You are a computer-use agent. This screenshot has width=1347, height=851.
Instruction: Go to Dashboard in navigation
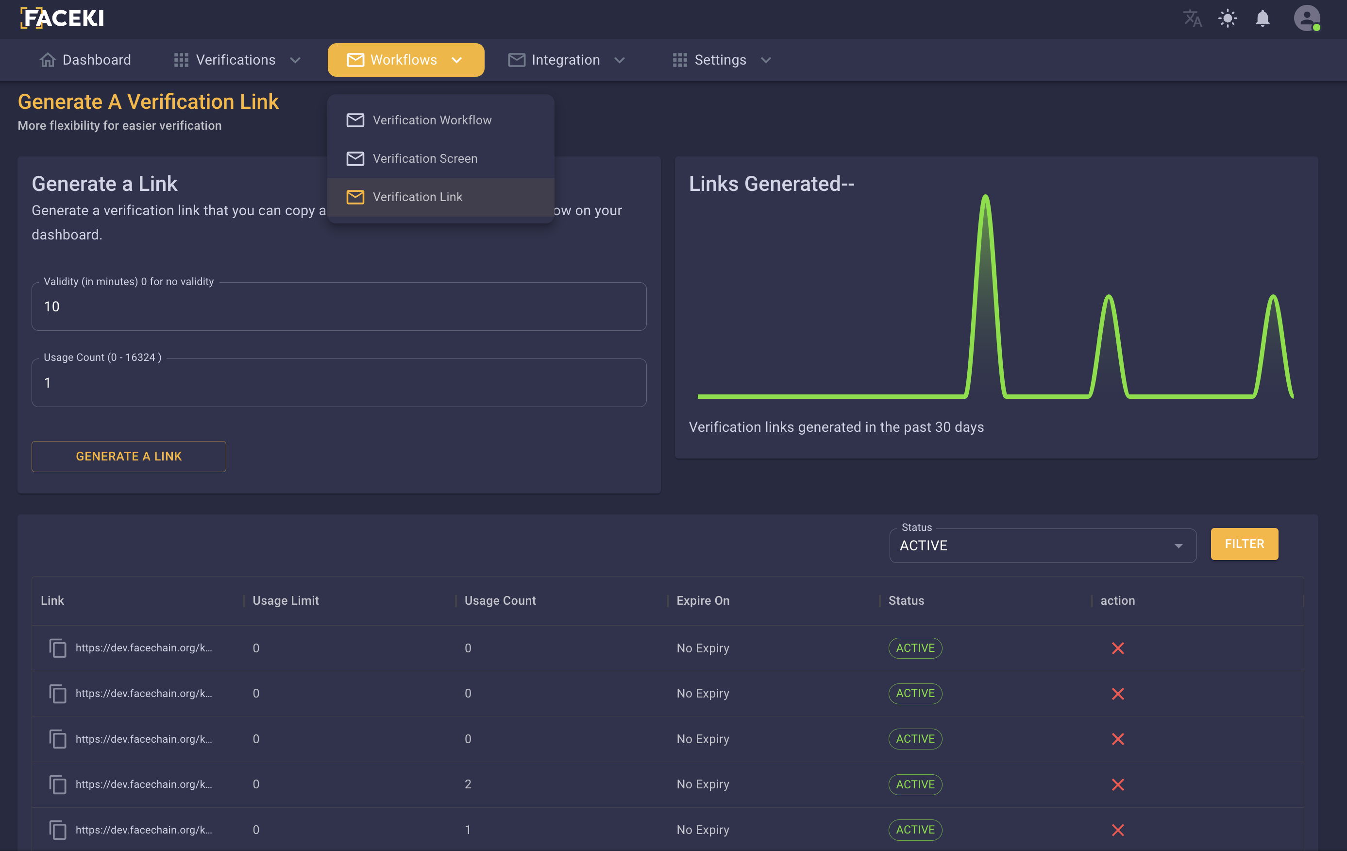[85, 60]
